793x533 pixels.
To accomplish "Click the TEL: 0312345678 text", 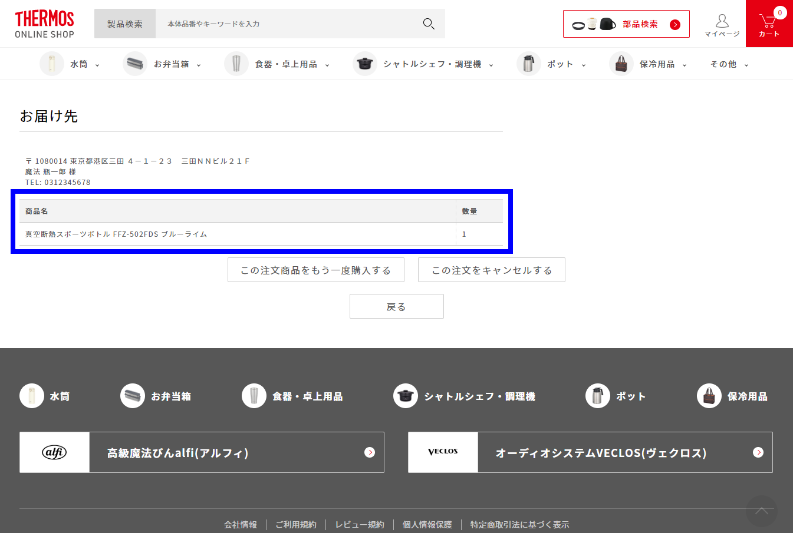I will [58, 183].
